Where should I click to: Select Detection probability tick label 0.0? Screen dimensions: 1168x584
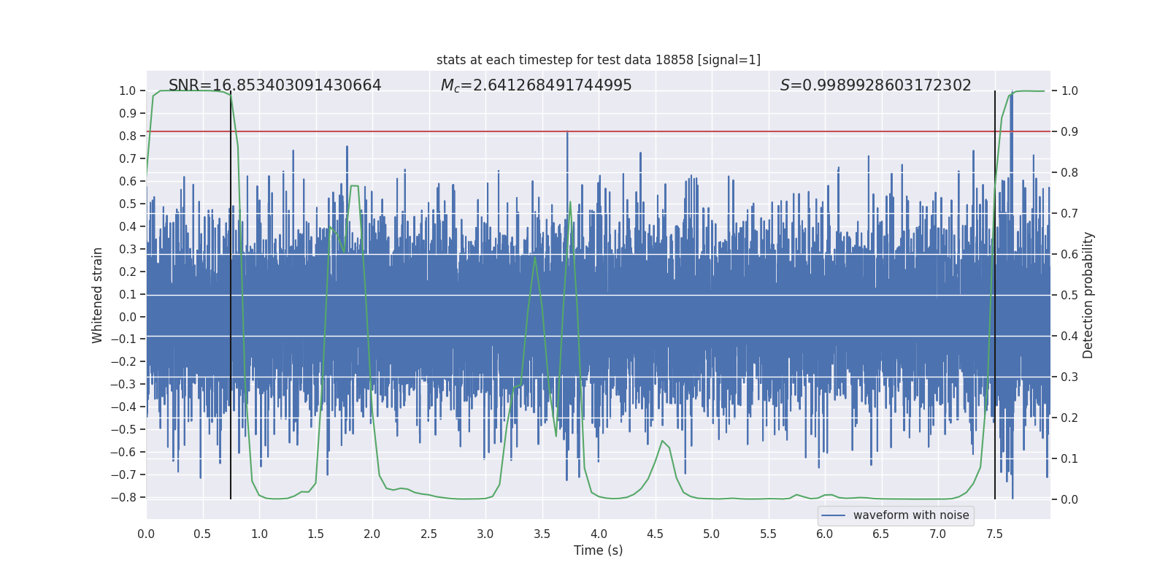tap(1069, 500)
